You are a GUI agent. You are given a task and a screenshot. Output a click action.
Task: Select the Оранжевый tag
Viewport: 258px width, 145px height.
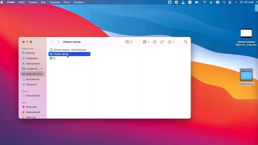coord(33,112)
